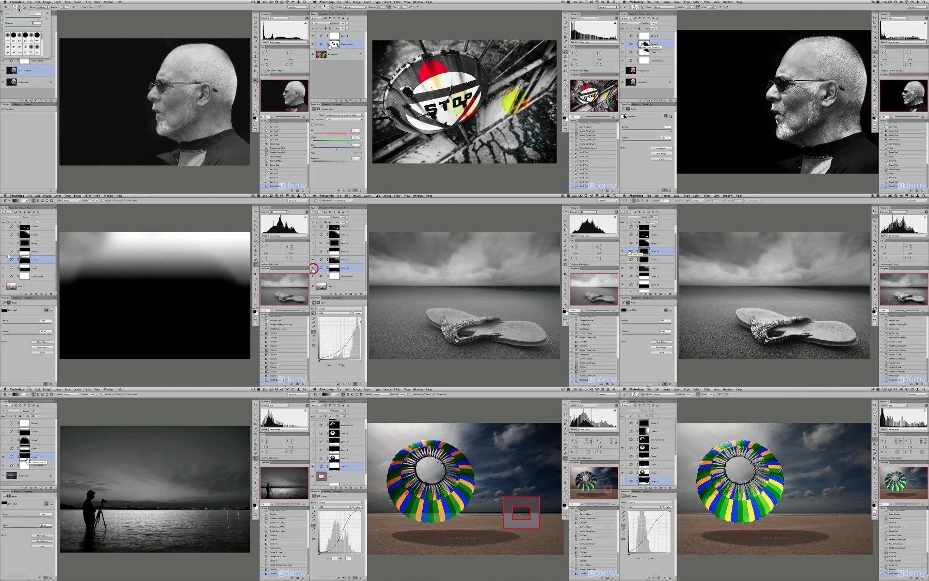Toggle Dither checkbox in balloon red-square options bar
Image resolution: width=929 pixels, height=581 pixels.
tap(423, 394)
